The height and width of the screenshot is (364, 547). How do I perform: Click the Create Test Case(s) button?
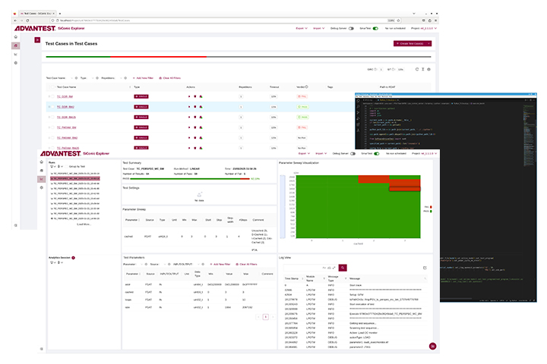pos(413,43)
